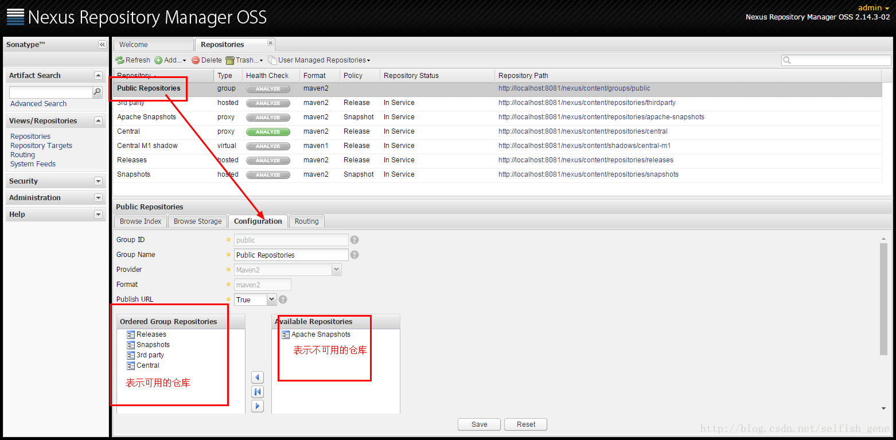Screen dimensions: 896x440
Task: Switch to the Welcome tab
Action: 153,45
